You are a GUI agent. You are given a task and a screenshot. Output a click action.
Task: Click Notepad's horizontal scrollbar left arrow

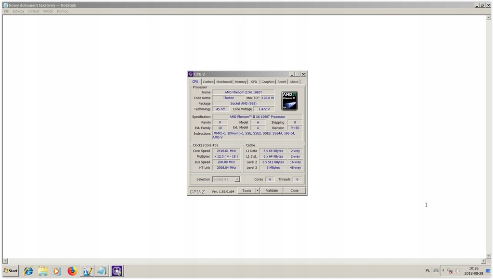point(5,261)
